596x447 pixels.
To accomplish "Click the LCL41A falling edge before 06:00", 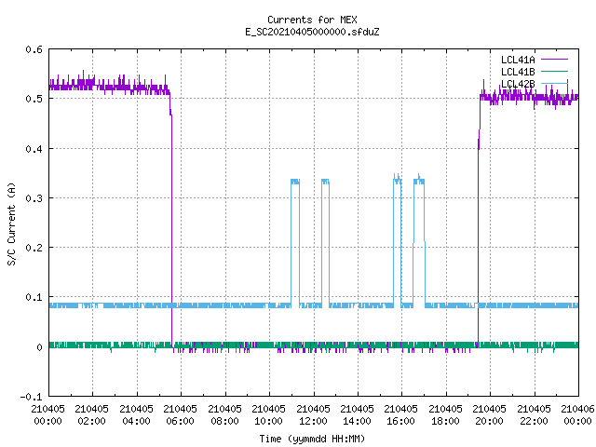I will coord(171,228).
